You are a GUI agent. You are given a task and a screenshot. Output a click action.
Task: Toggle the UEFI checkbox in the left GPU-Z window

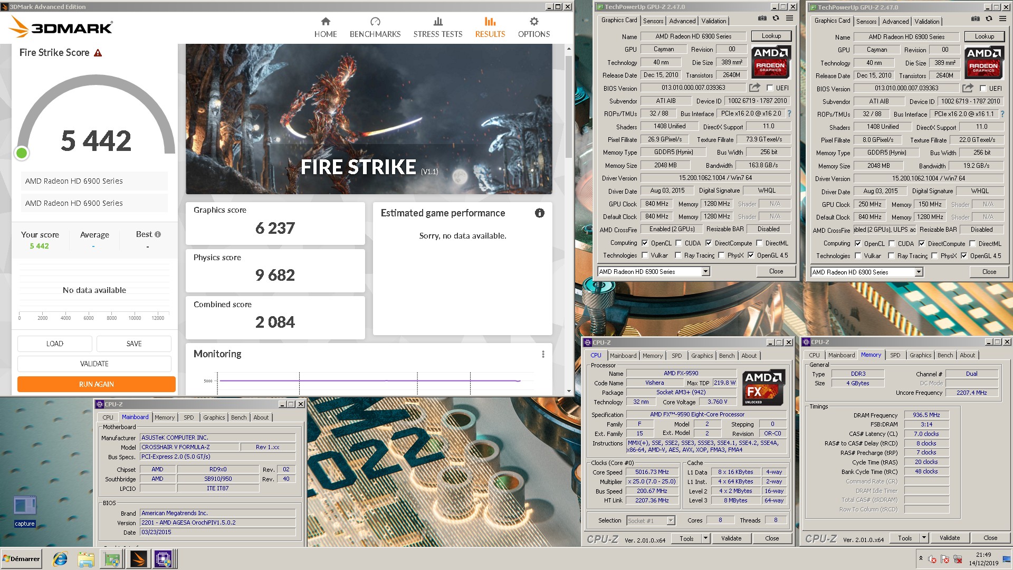[x=770, y=88]
